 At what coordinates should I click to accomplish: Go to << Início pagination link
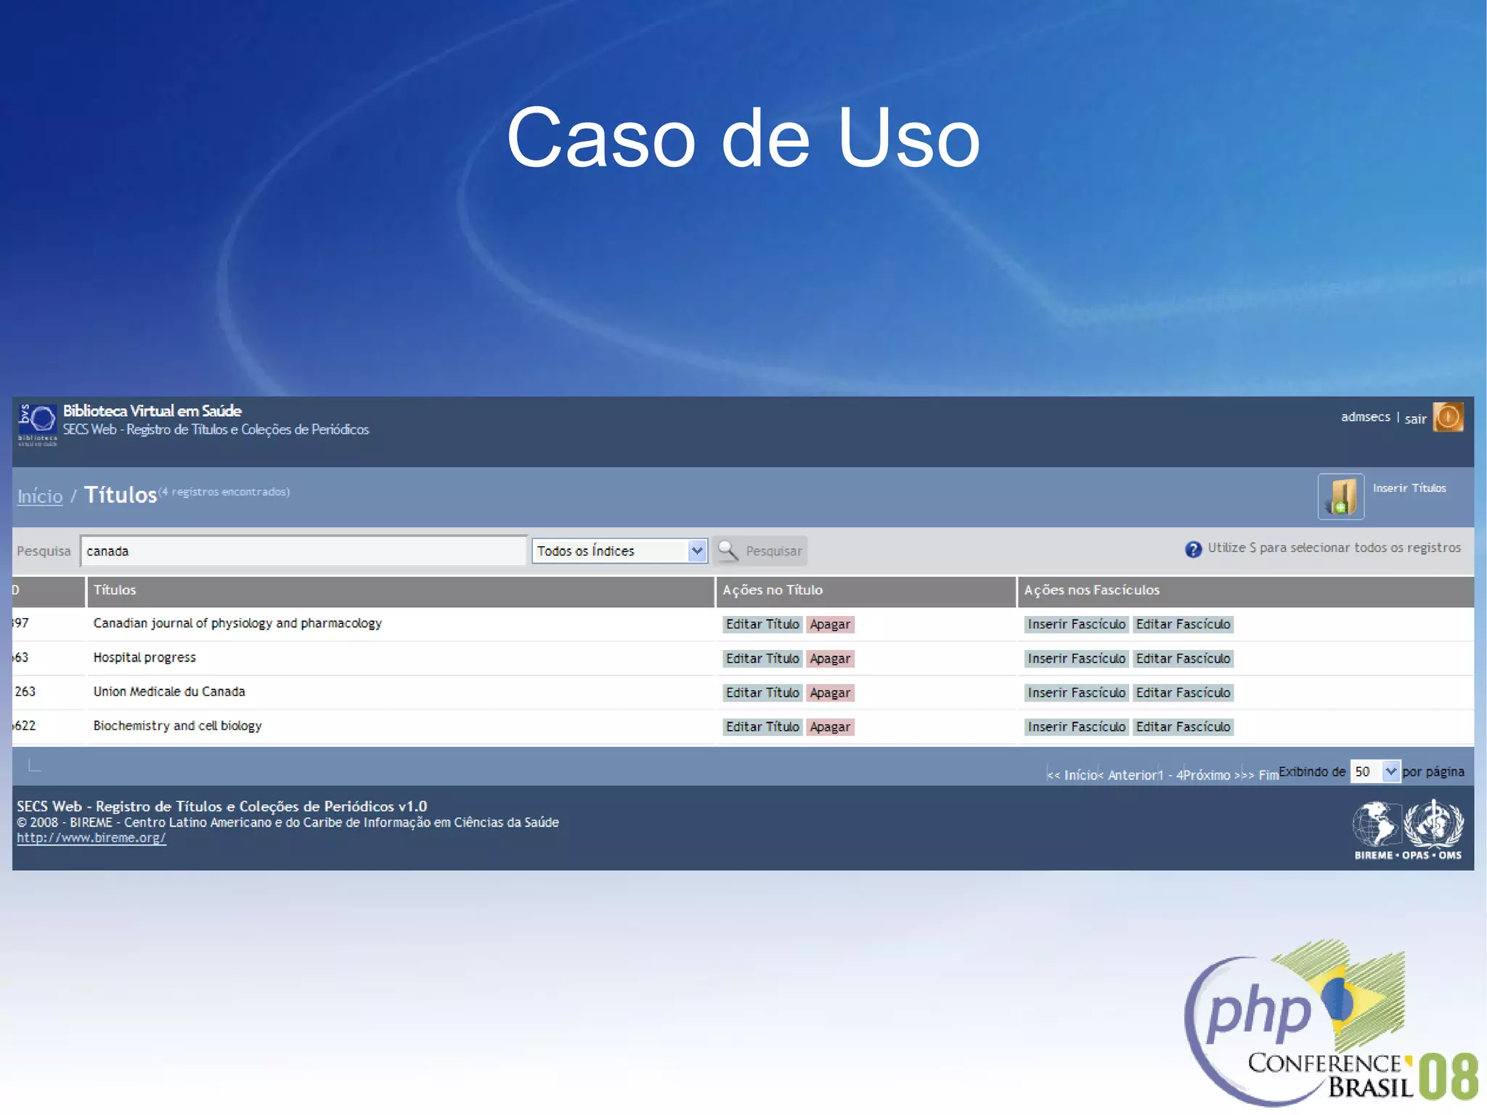(x=1072, y=775)
